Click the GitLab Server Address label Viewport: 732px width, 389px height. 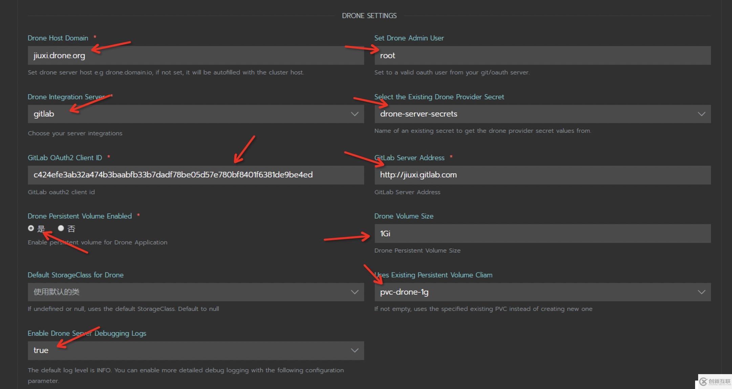click(x=409, y=158)
